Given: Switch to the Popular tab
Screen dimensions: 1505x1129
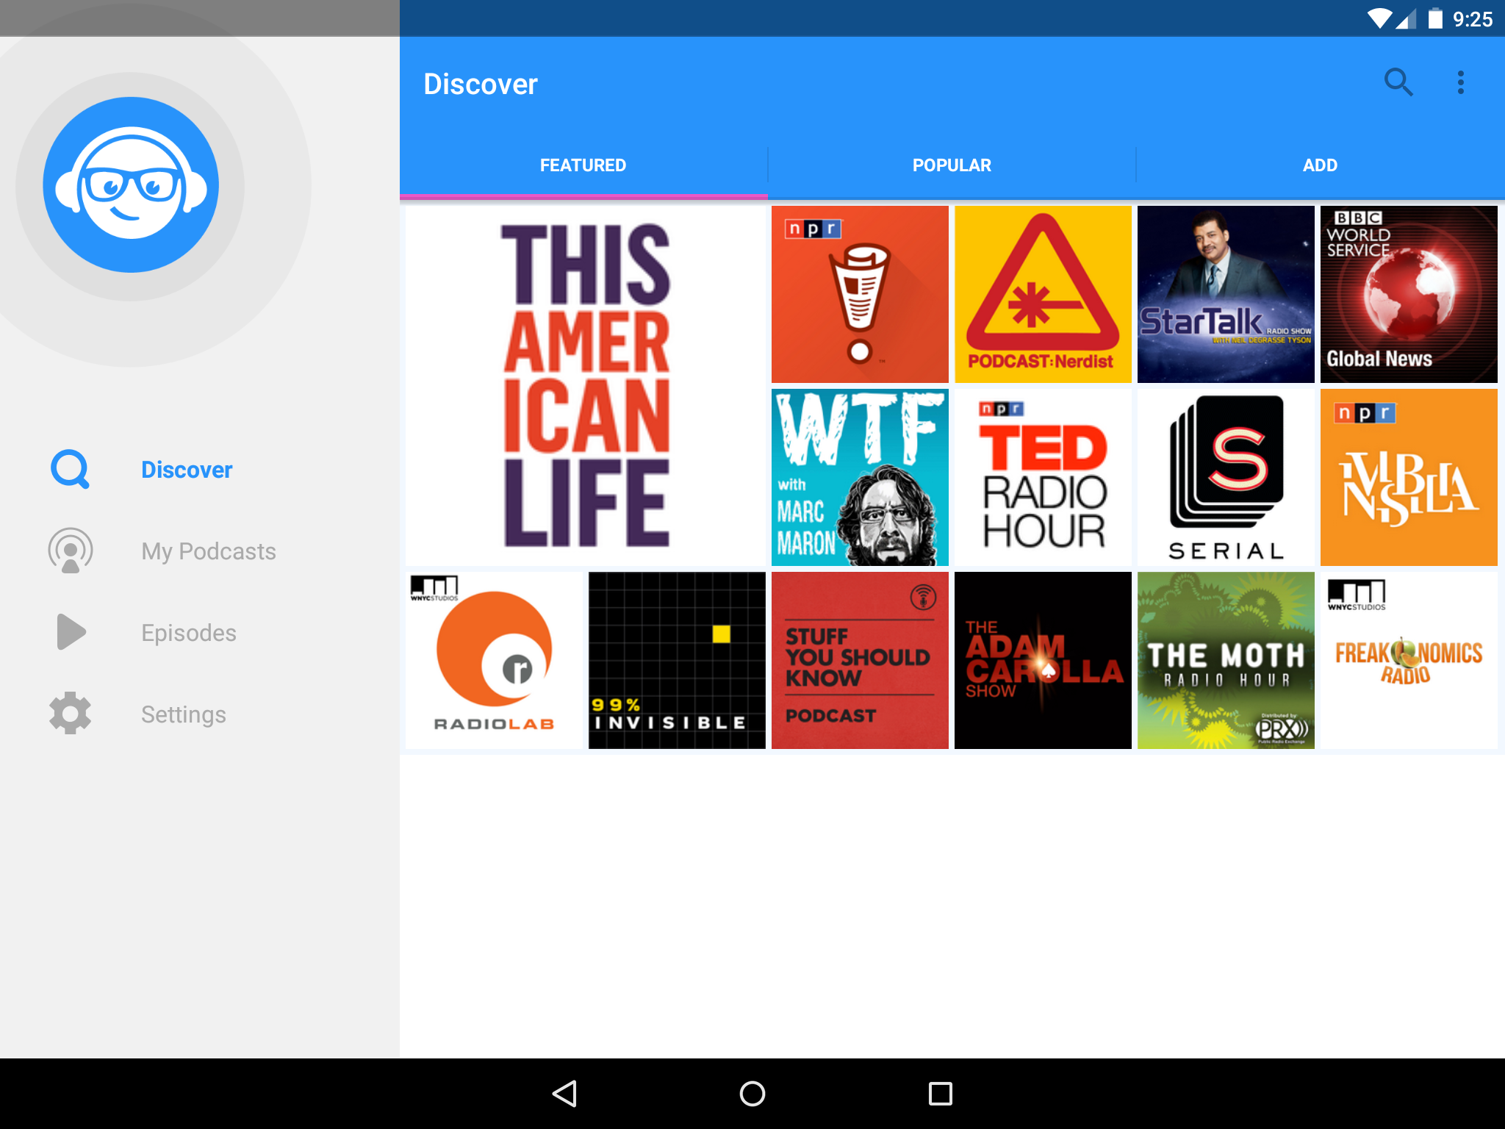Looking at the screenshot, I should [x=952, y=165].
